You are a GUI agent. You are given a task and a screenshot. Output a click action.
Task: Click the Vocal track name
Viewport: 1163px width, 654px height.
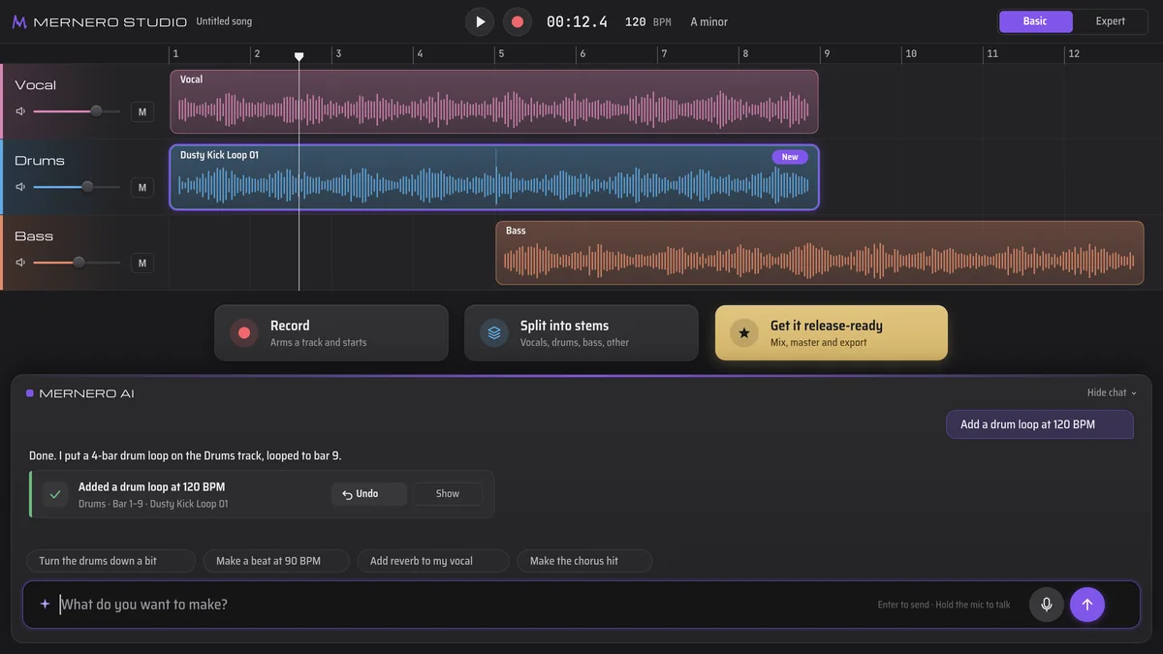(x=36, y=85)
